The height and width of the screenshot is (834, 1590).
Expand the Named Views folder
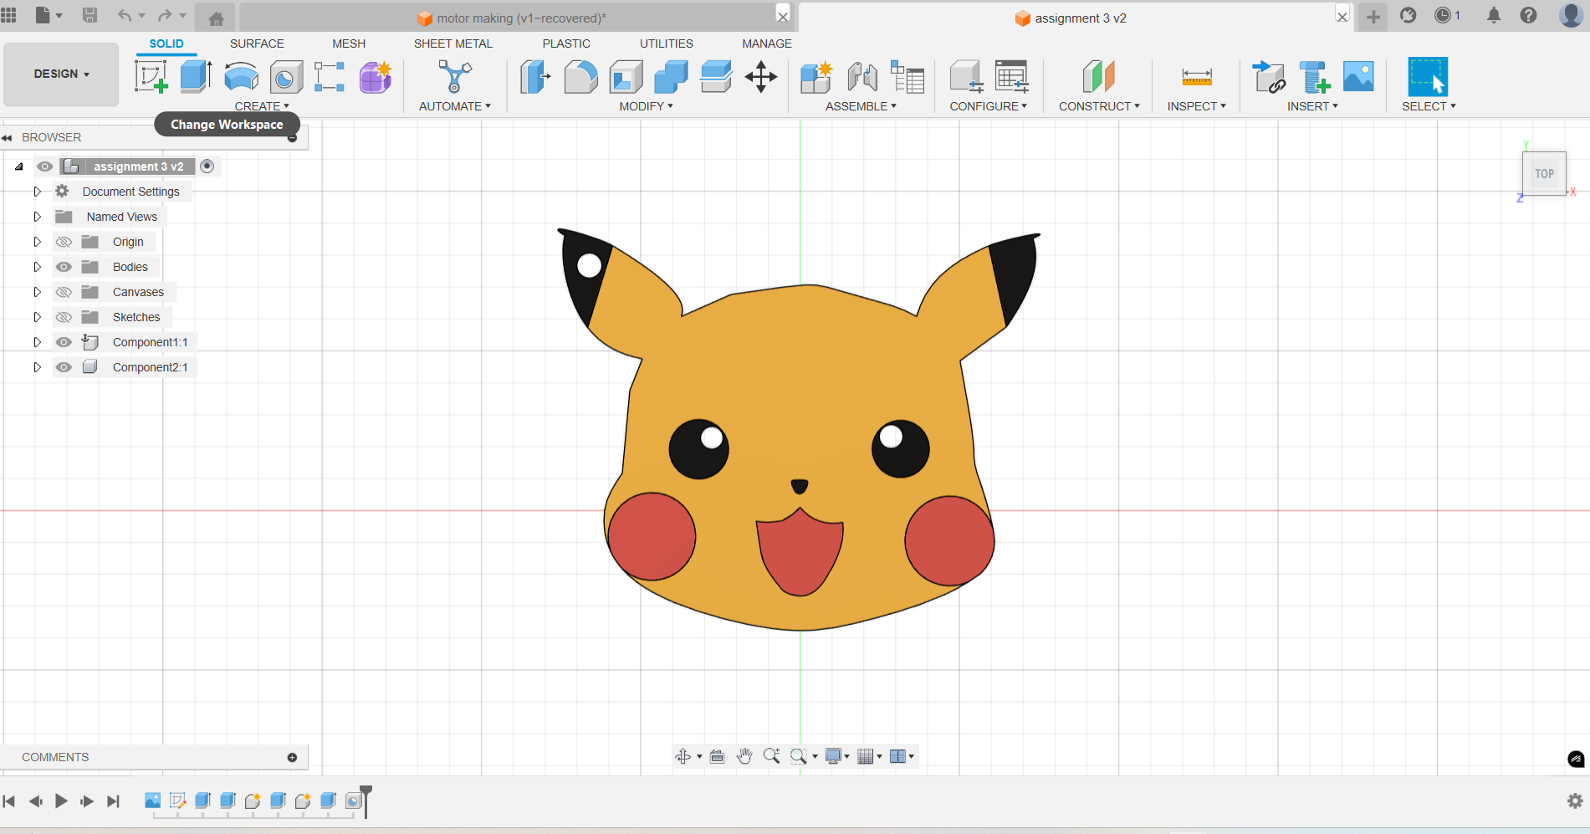(x=37, y=216)
